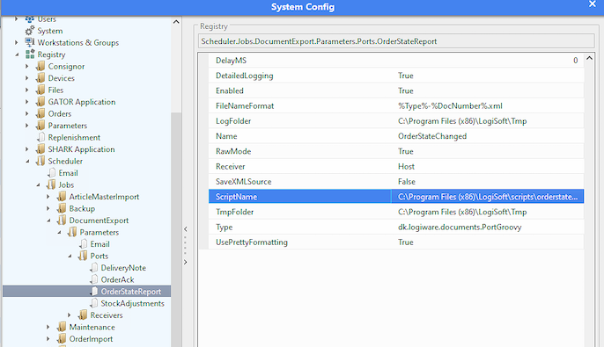Expand the Receivers folder node
The width and height of the screenshot is (604, 347).
70,315
